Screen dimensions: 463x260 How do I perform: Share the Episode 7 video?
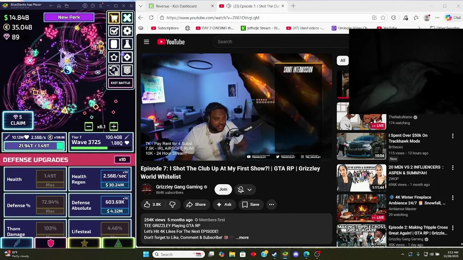click(196, 204)
